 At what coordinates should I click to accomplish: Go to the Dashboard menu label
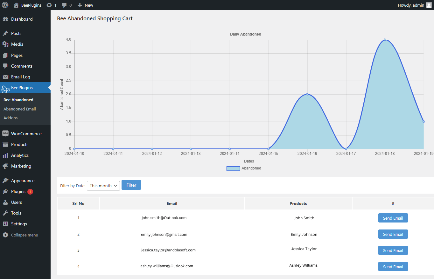tap(22, 19)
